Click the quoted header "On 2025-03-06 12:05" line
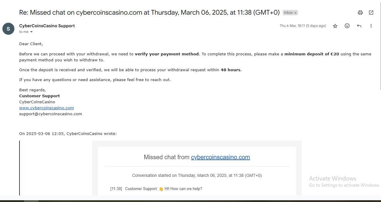 pyautogui.click(x=68, y=133)
